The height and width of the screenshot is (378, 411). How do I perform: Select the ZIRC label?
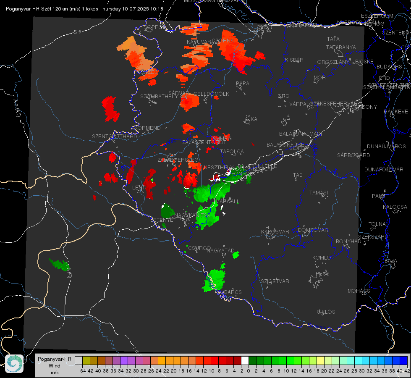[x=283, y=96]
